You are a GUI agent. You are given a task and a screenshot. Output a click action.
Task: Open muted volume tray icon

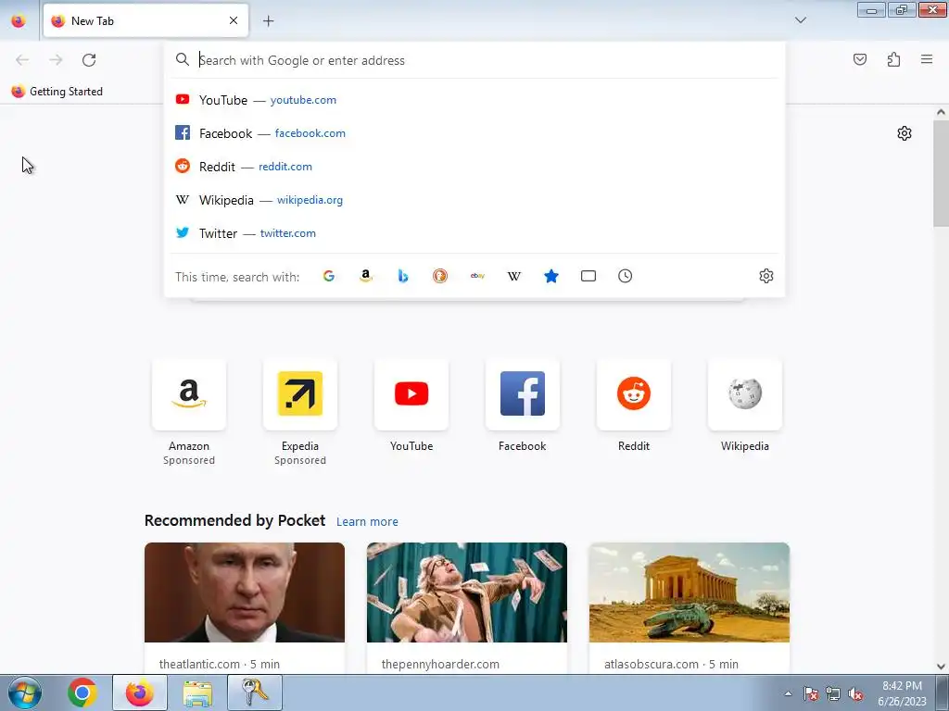click(855, 694)
